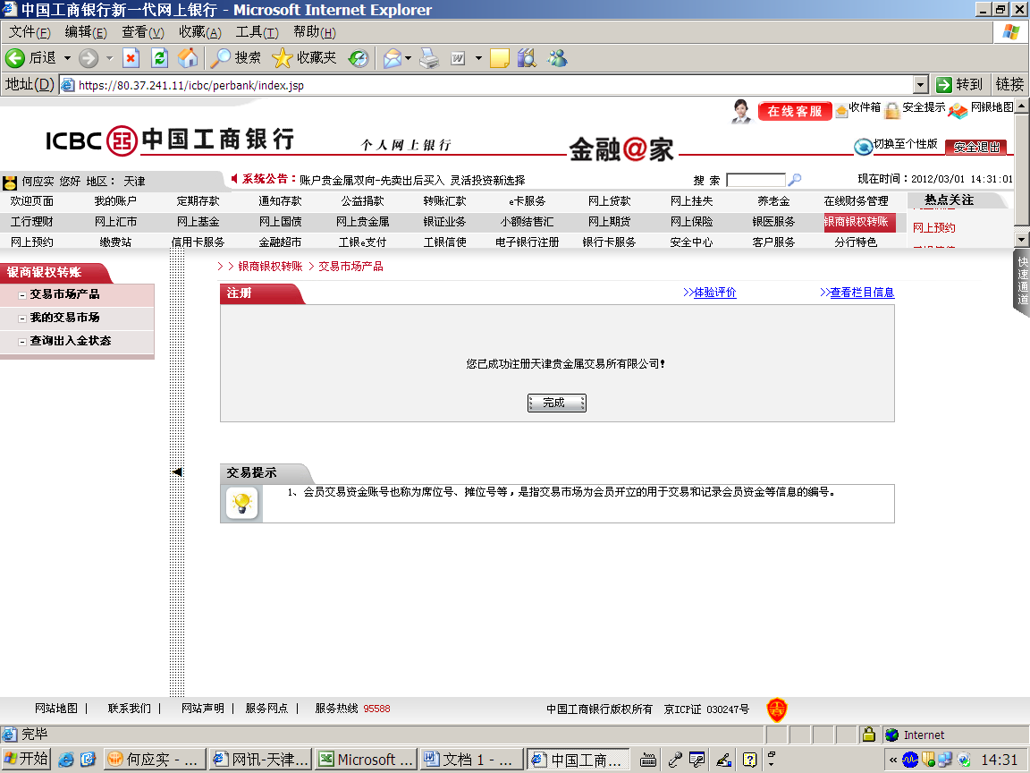
Task: Click 服务网点 footer link
Action: coord(266,709)
